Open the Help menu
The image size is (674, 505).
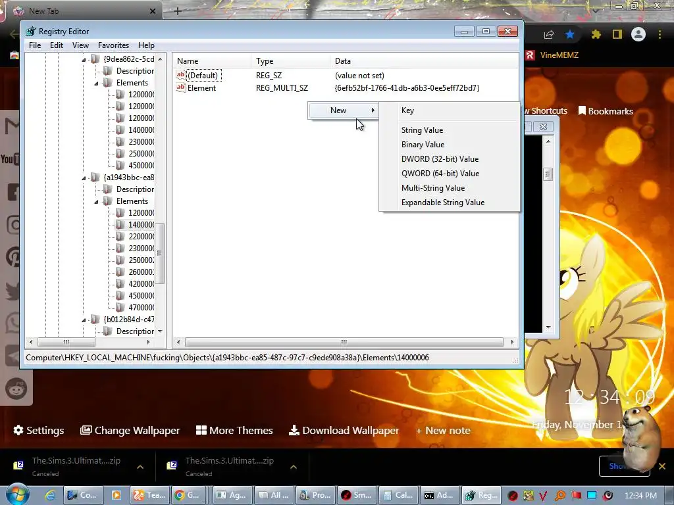(146, 45)
